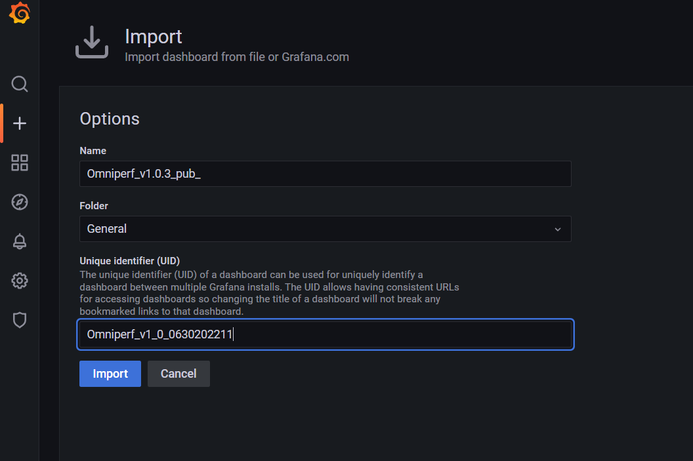The image size is (693, 461).
Task: Open Explore via the compass icon
Action: tap(20, 202)
